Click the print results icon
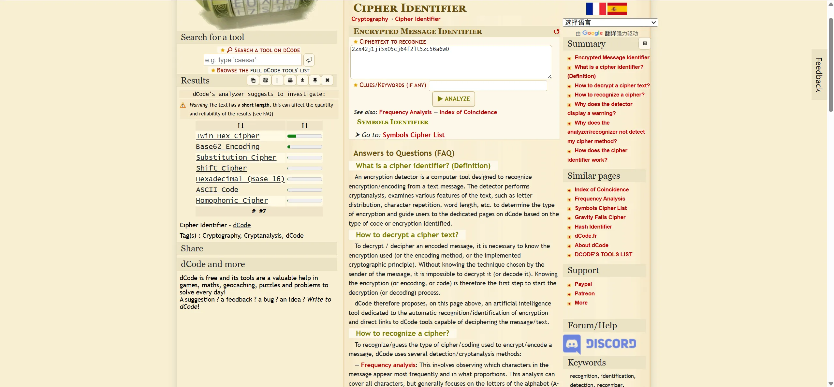The width and height of the screenshot is (834, 387). pos(290,80)
